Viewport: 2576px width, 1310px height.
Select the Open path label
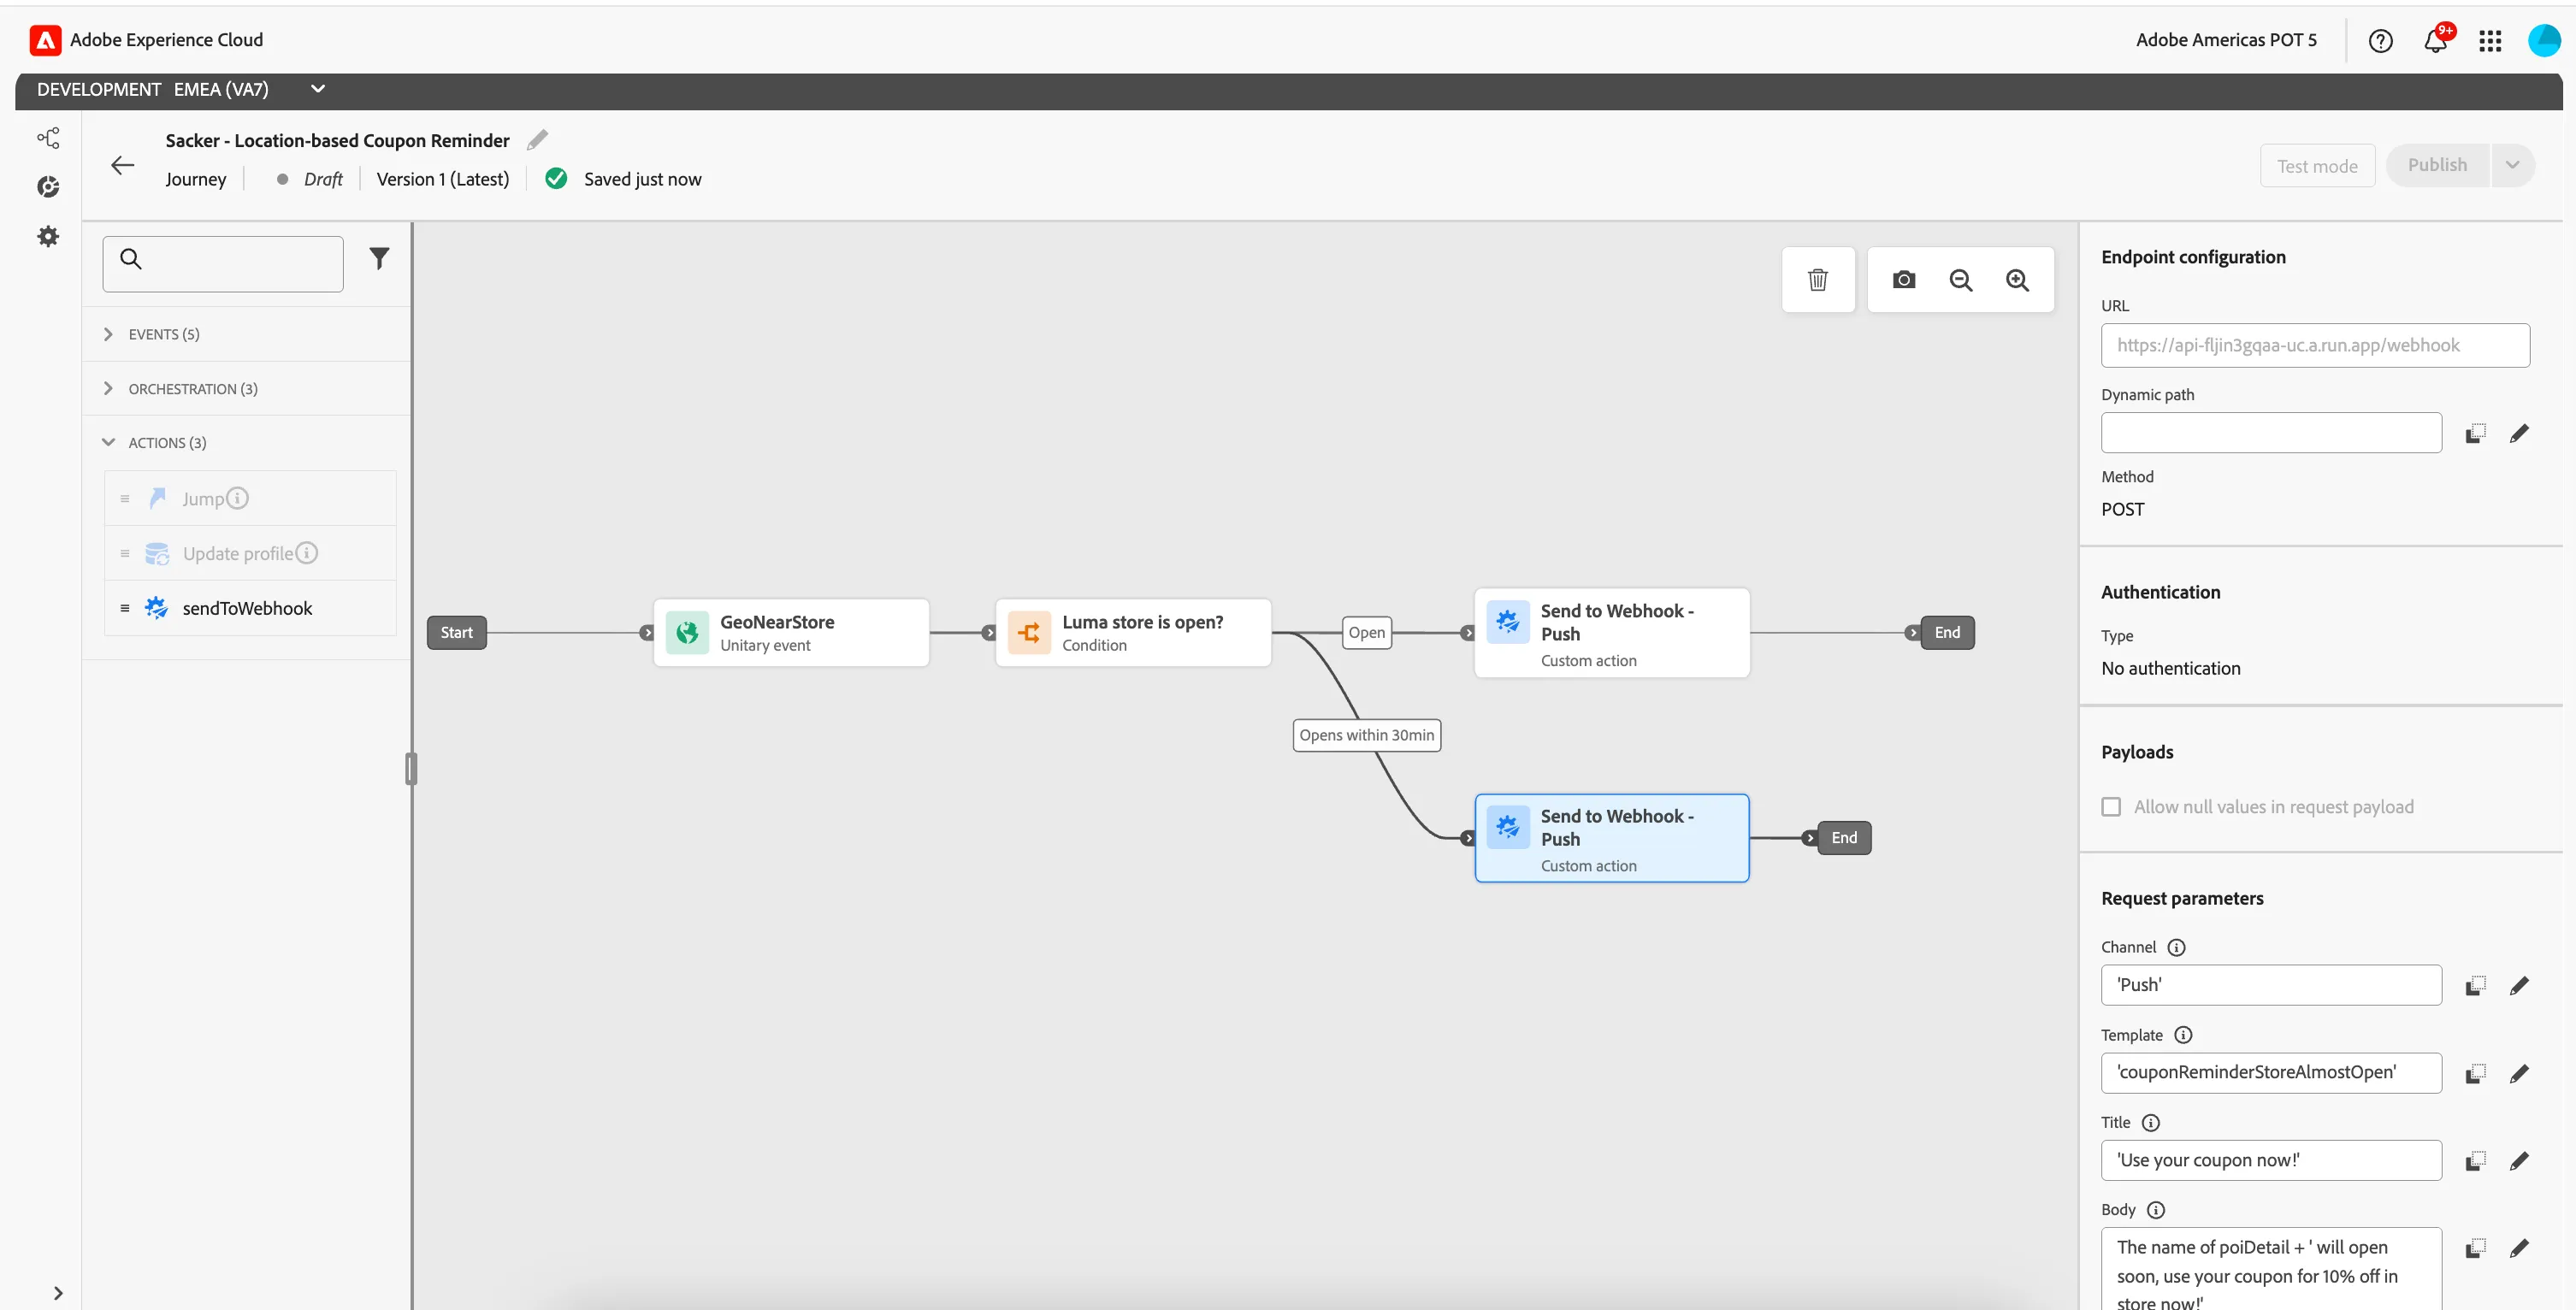[x=1366, y=633]
